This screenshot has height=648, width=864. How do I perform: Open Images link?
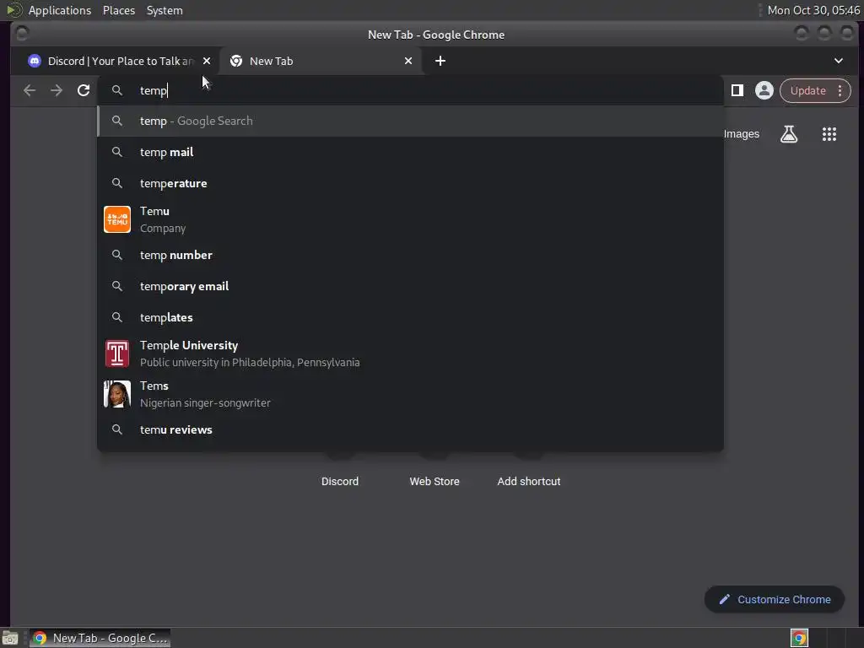[x=742, y=134]
